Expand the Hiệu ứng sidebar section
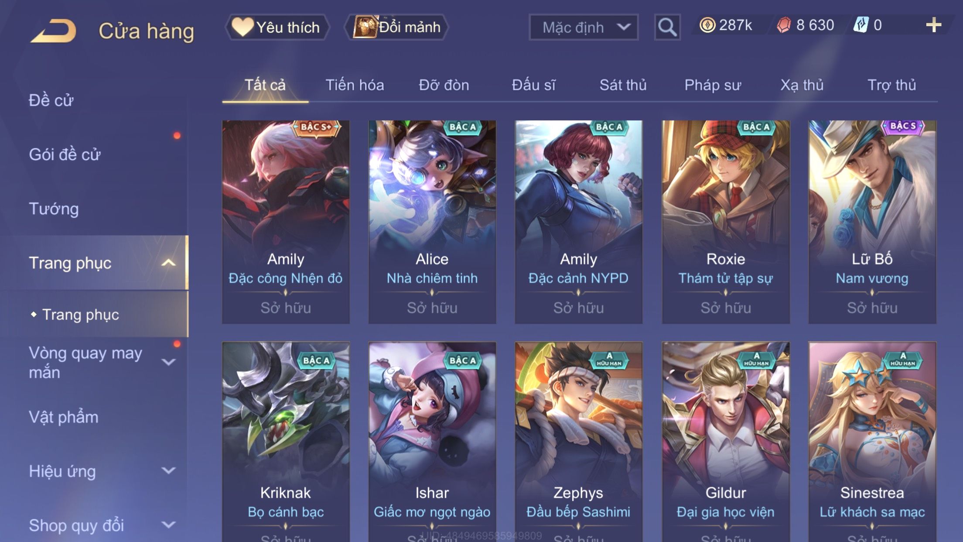Screen dimensions: 963x542 tap(168, 470)
